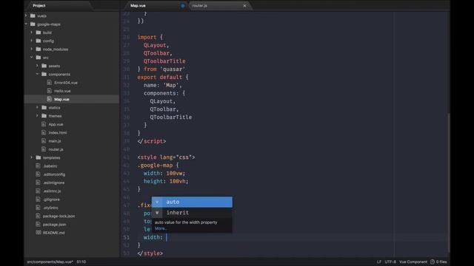Click the '.google-map {' selector line
This screenshot has width=474, height=266.
click(158, 166)
